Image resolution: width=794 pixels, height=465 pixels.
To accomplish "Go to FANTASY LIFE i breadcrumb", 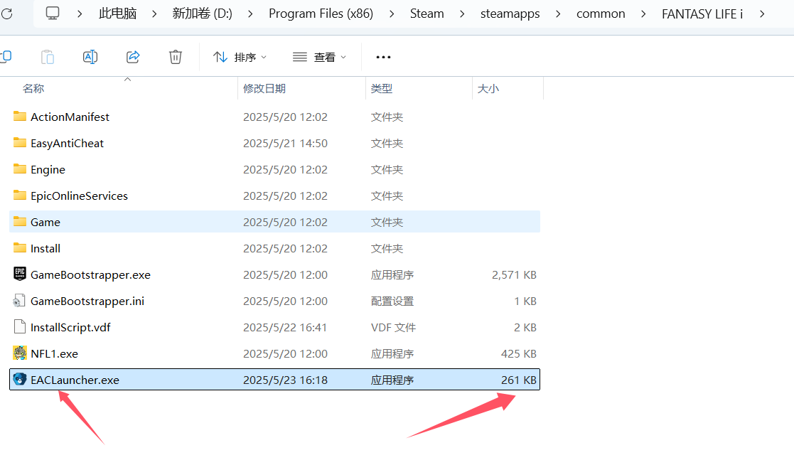I will pos(702,14).
